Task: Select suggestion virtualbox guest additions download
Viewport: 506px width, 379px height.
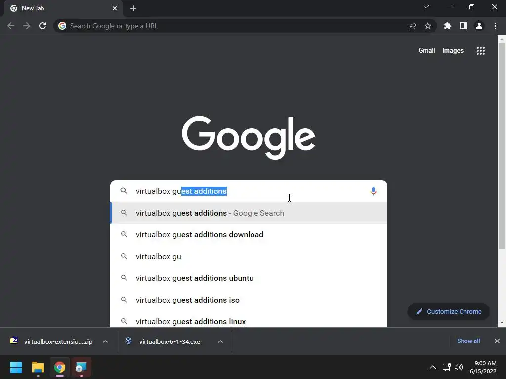Action: click(x=249, y=234)
